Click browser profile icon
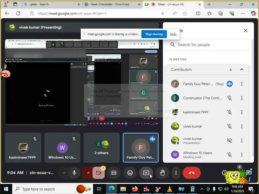The width and height of the screenshot is (259, 194). pos(6,4)
